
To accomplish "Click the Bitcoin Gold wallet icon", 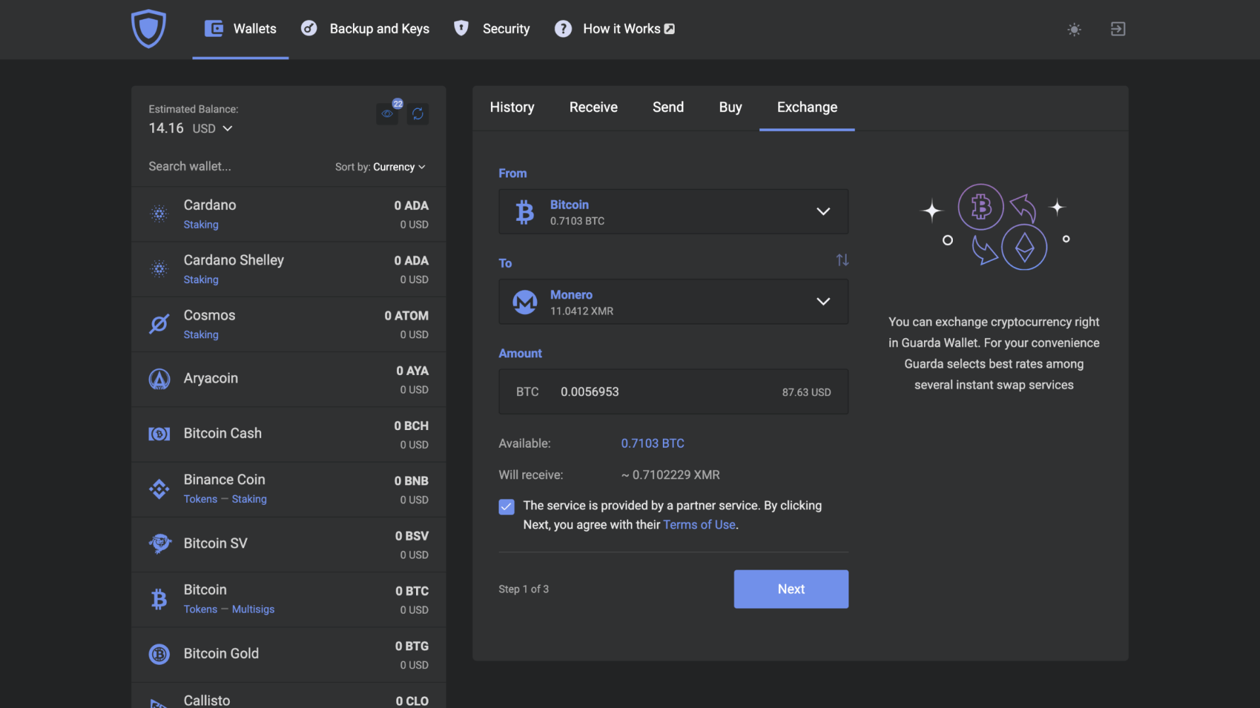I will pyautogui.click(x=159, y=654).
